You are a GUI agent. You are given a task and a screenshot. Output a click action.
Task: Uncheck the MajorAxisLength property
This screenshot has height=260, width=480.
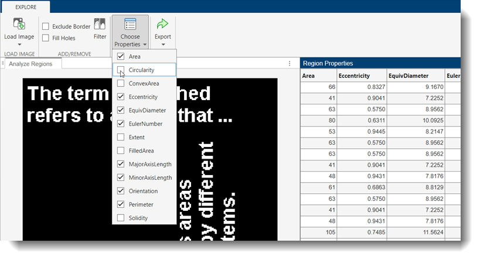[x=121, y=164]
